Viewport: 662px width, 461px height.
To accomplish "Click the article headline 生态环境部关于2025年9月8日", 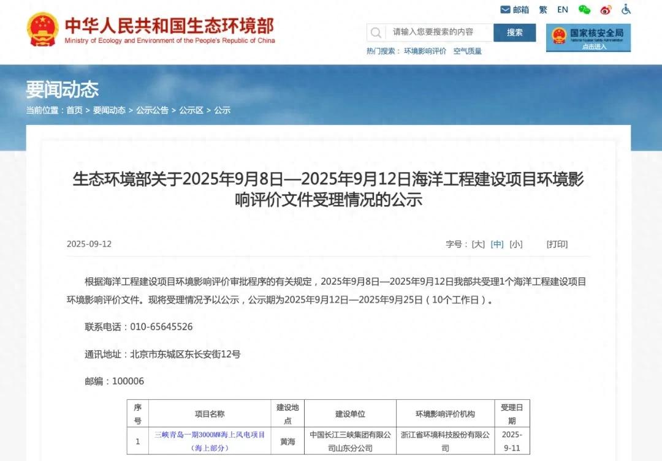I will click(x=328, y=189).
